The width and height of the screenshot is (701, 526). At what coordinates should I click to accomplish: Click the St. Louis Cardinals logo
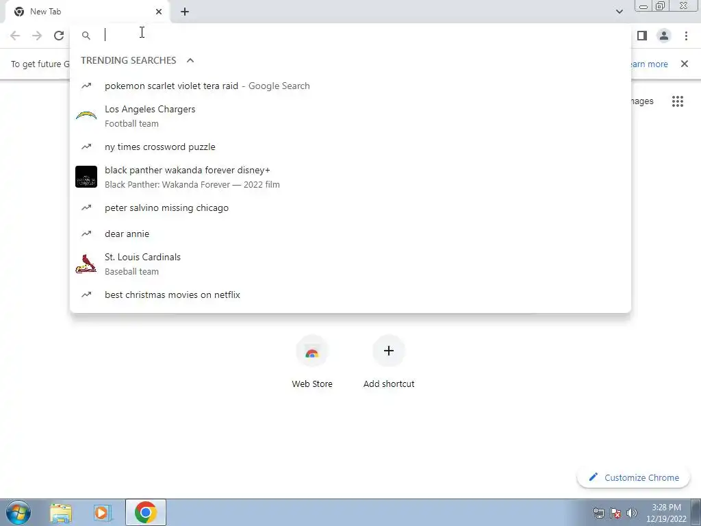coord(86,264)
